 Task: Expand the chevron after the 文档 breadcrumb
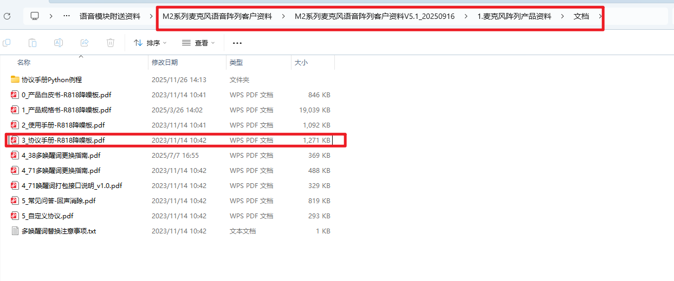pos(600,16)
